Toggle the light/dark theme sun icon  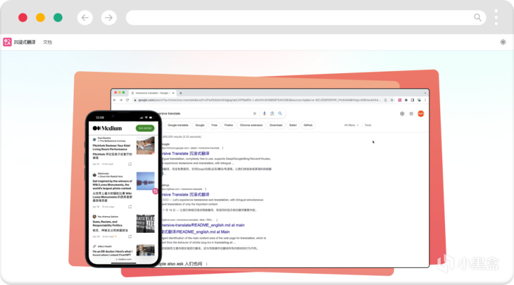[x=503, y=42]
